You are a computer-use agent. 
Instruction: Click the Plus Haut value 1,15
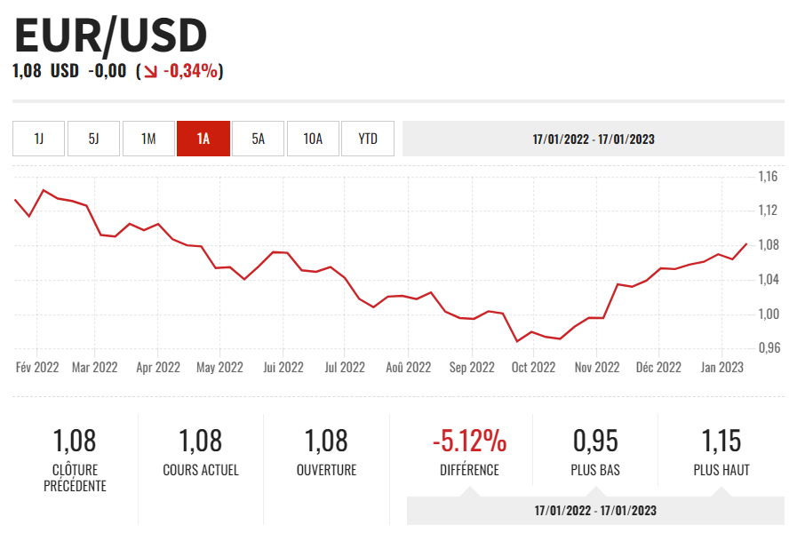721,440
